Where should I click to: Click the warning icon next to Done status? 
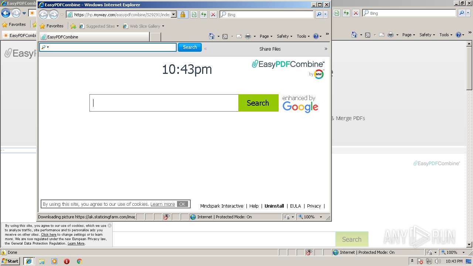4,253
